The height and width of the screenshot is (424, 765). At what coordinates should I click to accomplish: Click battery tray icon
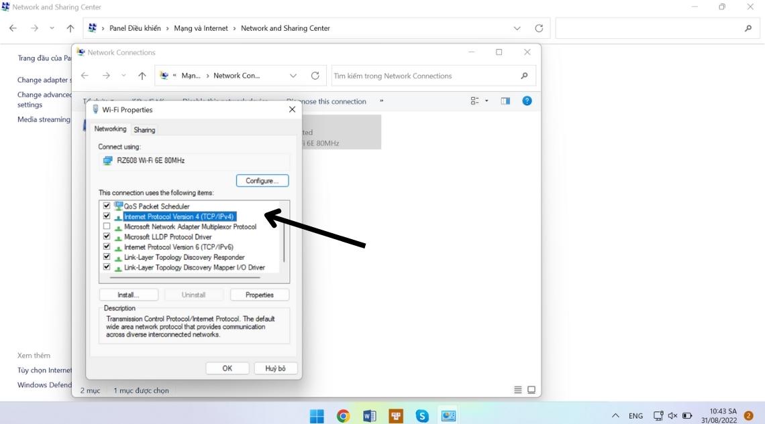pyautogui.click(x=687, y=416)
